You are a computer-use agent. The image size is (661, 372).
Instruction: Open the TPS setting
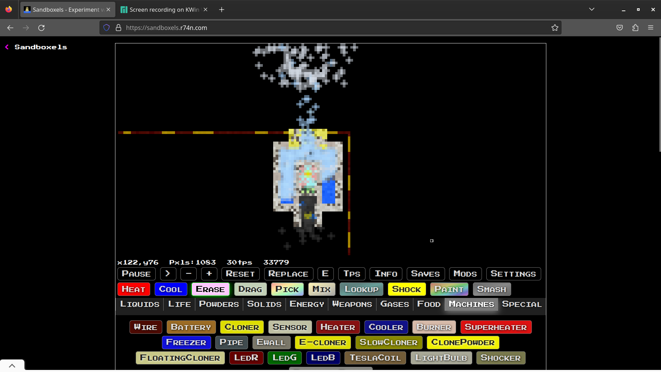[x=352, y=274]
